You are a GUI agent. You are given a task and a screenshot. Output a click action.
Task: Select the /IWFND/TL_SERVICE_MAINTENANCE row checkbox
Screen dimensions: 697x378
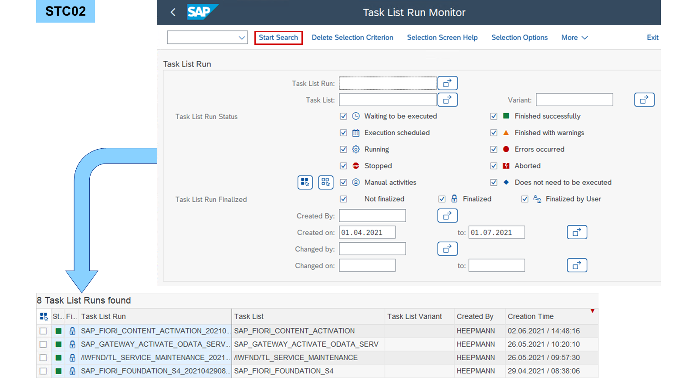[x=43, y=358]
